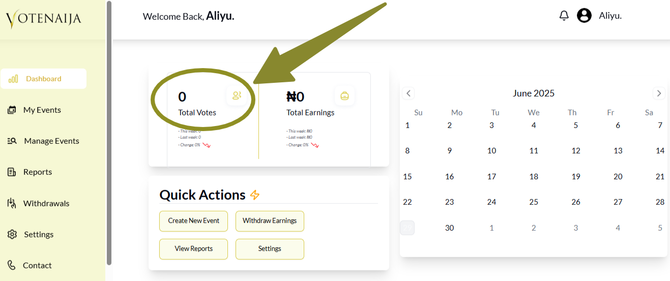Viewport: 670px width, 281px height.
Task: Select June 17 on the calendar
Action: point(491,177)
